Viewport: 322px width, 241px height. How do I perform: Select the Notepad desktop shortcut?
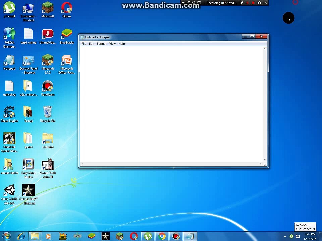pyautogui.click(x=9, y=62)
